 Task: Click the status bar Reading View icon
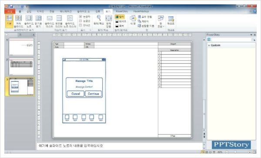click(x=210, y=152)
